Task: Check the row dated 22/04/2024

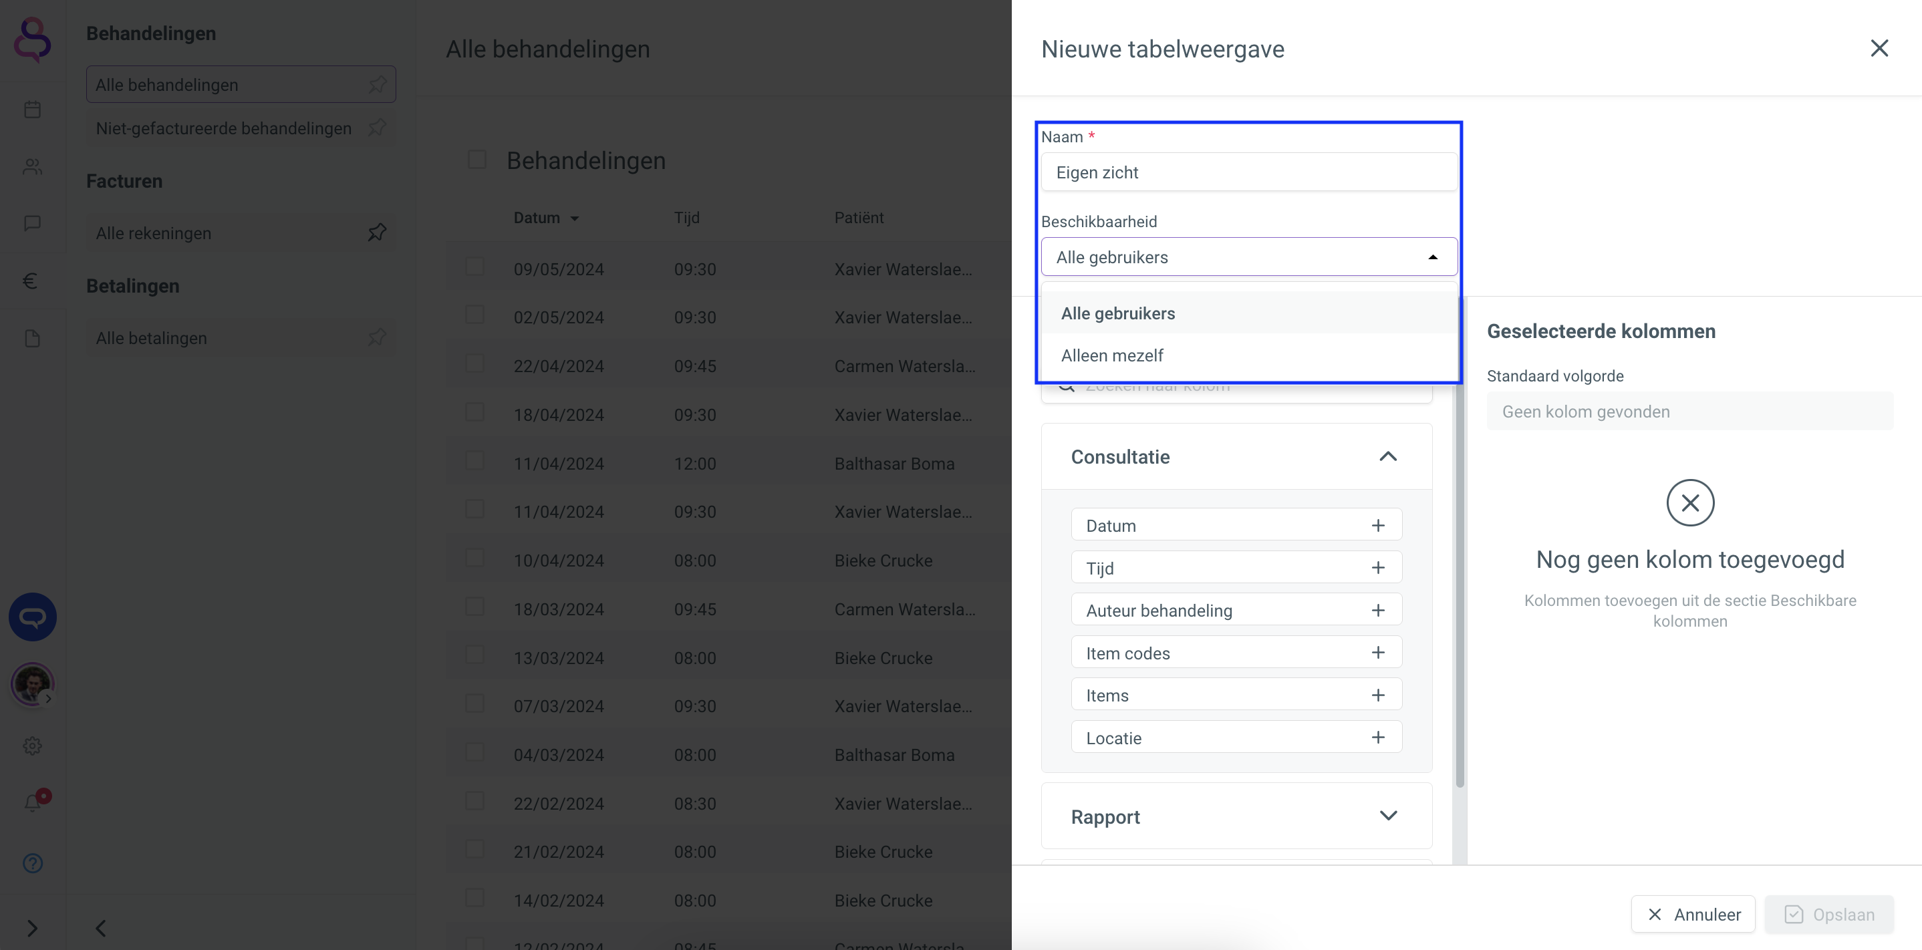Action: [474, 364]
